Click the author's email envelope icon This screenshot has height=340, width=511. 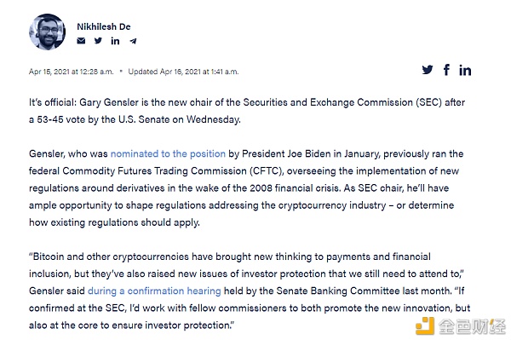coord(81,41)
